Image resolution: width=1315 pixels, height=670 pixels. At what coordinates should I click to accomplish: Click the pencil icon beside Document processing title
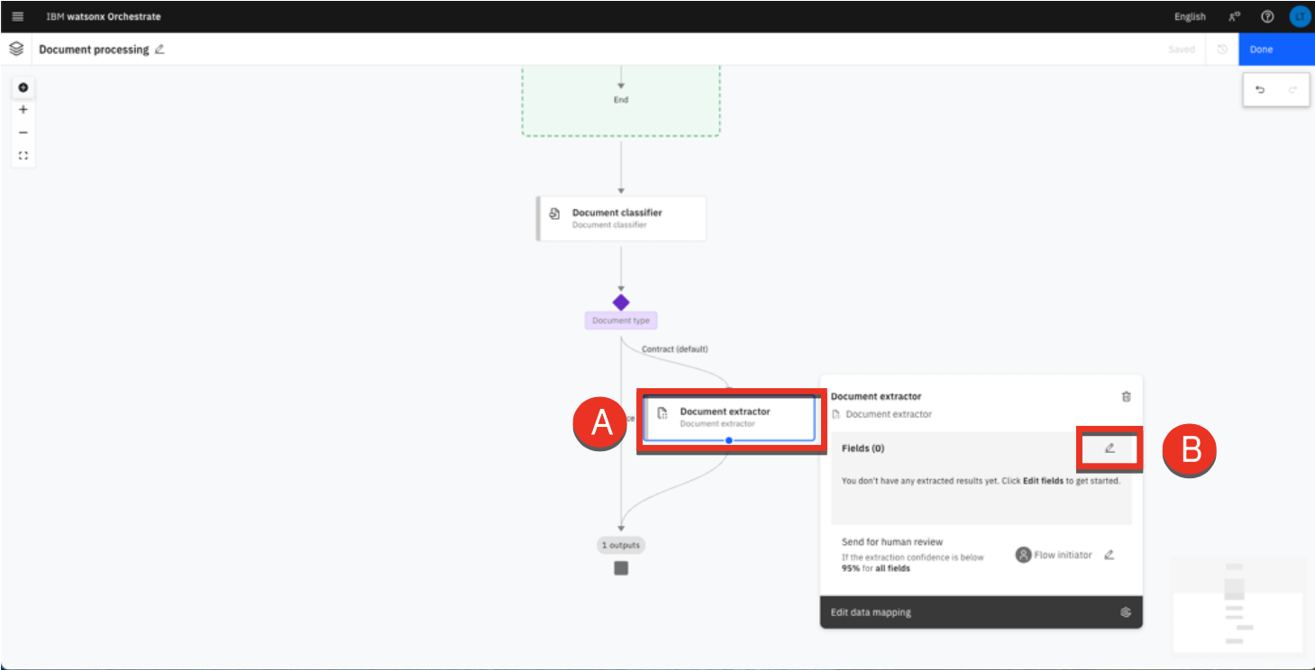(160, 50)
